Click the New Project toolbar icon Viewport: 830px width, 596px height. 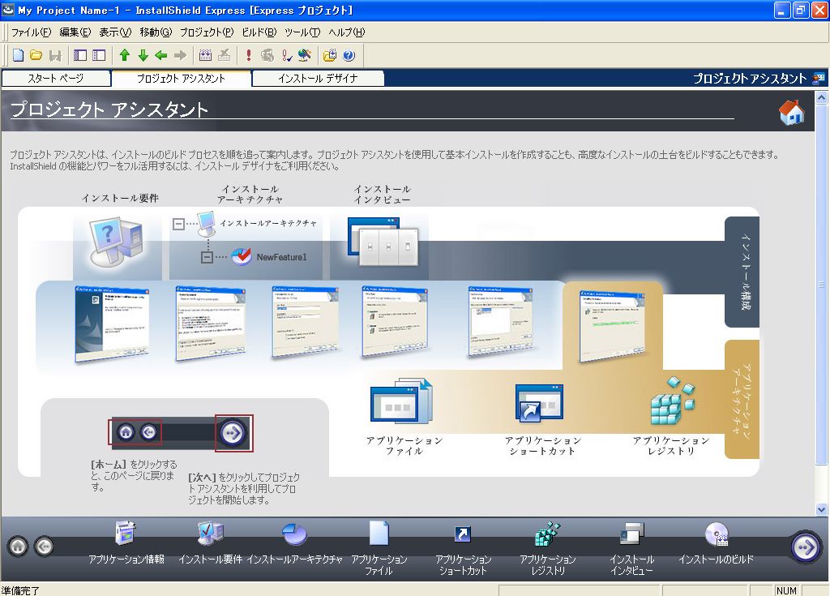coord(18,55)
